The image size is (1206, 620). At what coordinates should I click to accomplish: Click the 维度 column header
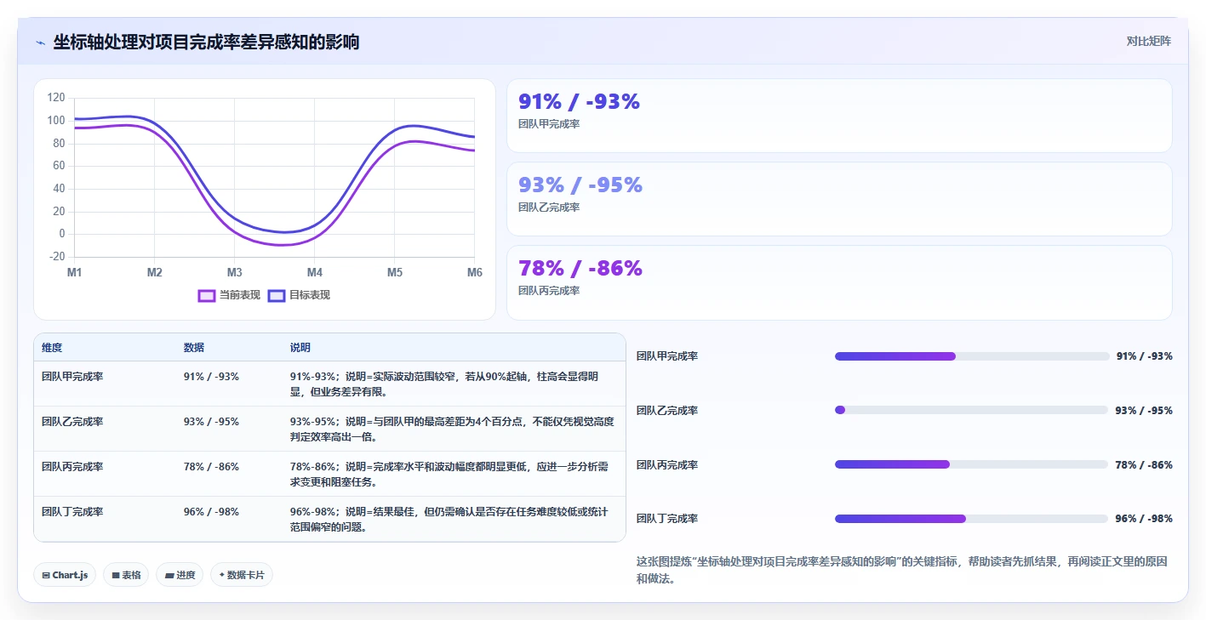tap(52, 348)
